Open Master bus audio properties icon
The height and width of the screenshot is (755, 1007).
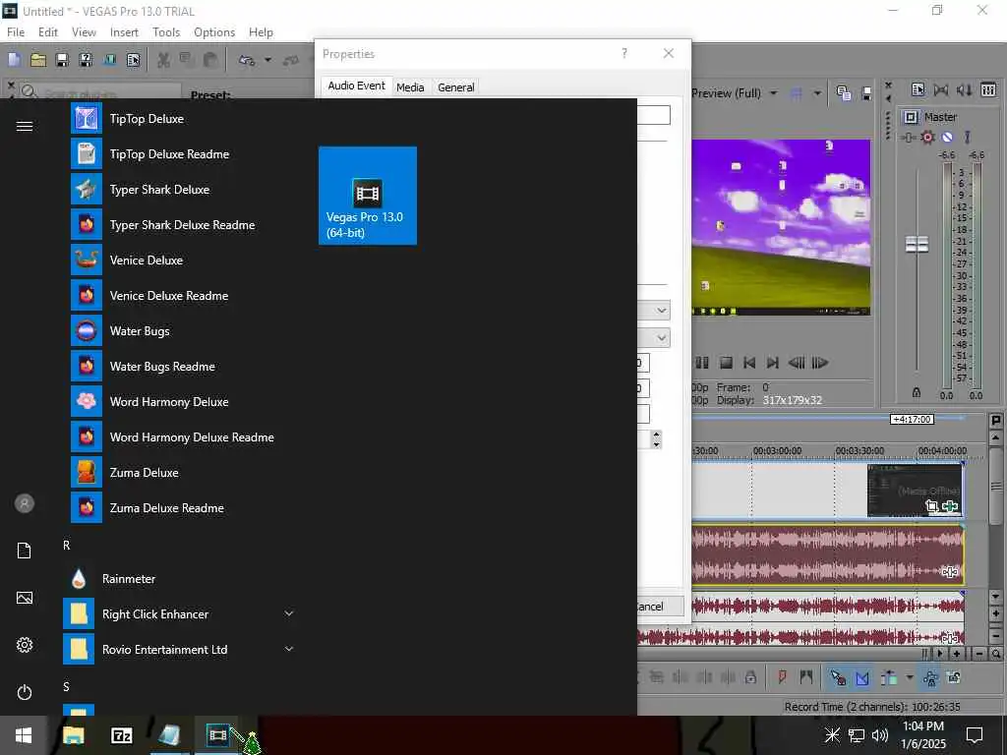point(918,89)
